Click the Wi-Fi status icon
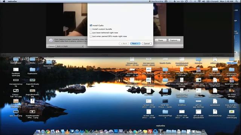The width and height of the screenshot is (241, 135). [199, 1]
